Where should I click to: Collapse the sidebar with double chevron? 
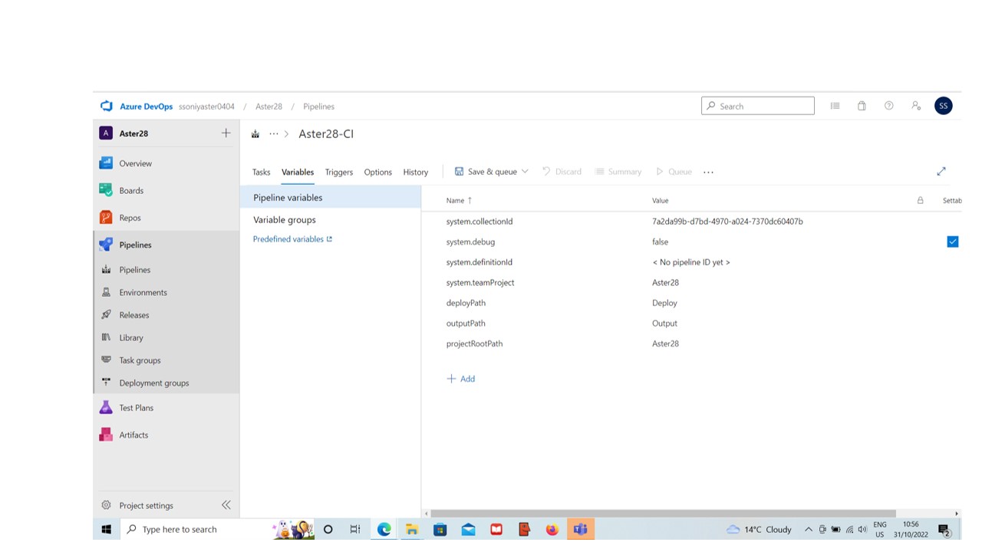coord(226,504)
